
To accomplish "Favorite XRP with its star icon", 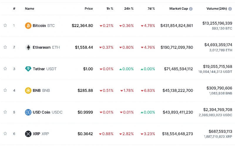I will [x=5, y=134].
